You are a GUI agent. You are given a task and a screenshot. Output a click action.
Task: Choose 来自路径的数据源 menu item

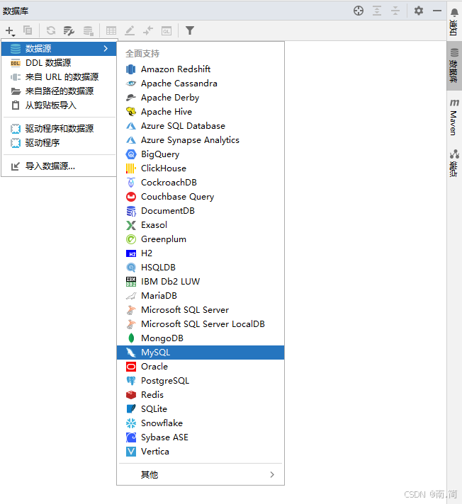coord(59,91)
